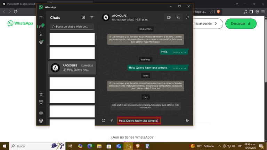Open the Chats section icon with unread badge
Viewport: 267px width, 150px height.
click(x=41, y=26)
